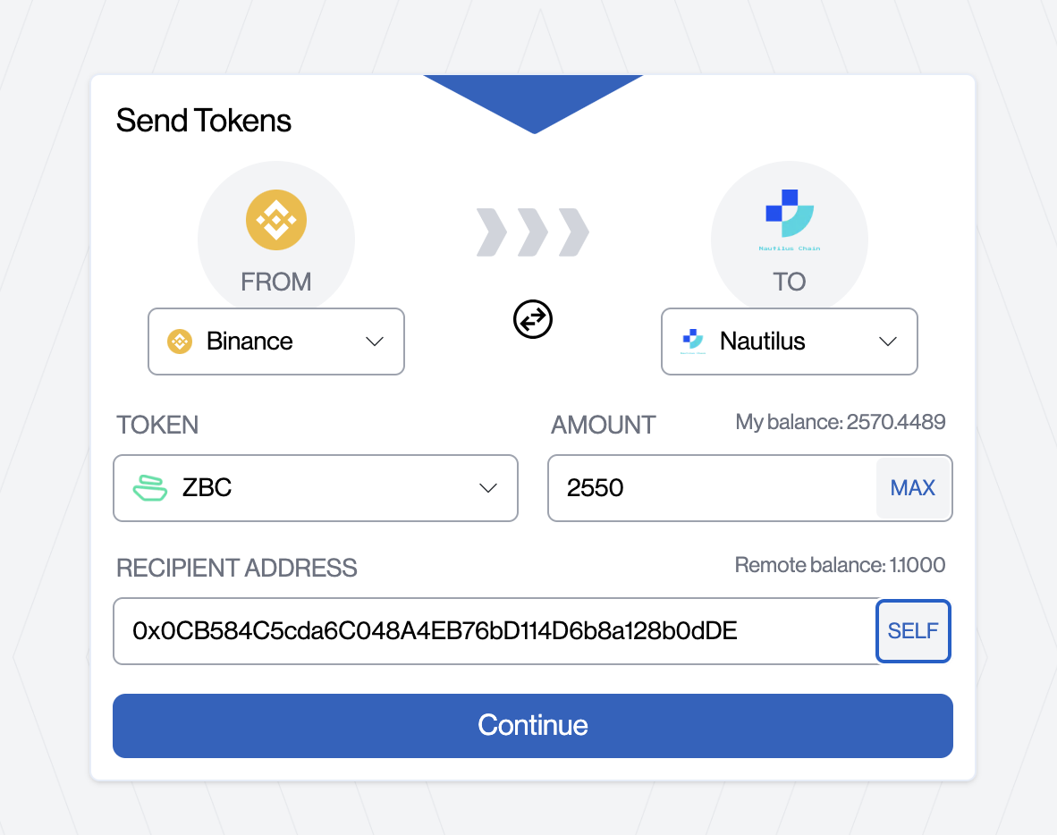Click into the recipient address field
The height and width of the screenshot is (835, 1057).
(495, 631)
